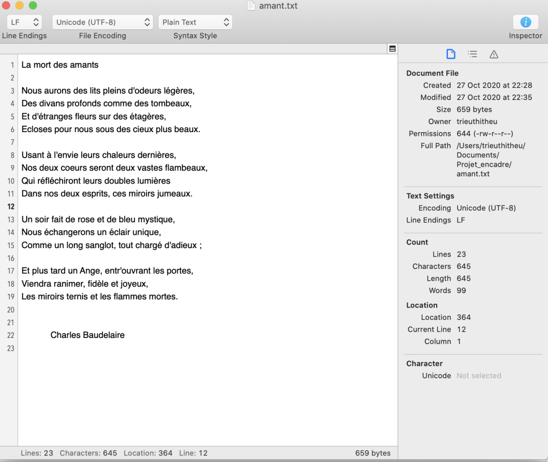Click the author name 'Charles Baudelaire'
This screenshot has height=462, width=548.
[x=87, y=335]
